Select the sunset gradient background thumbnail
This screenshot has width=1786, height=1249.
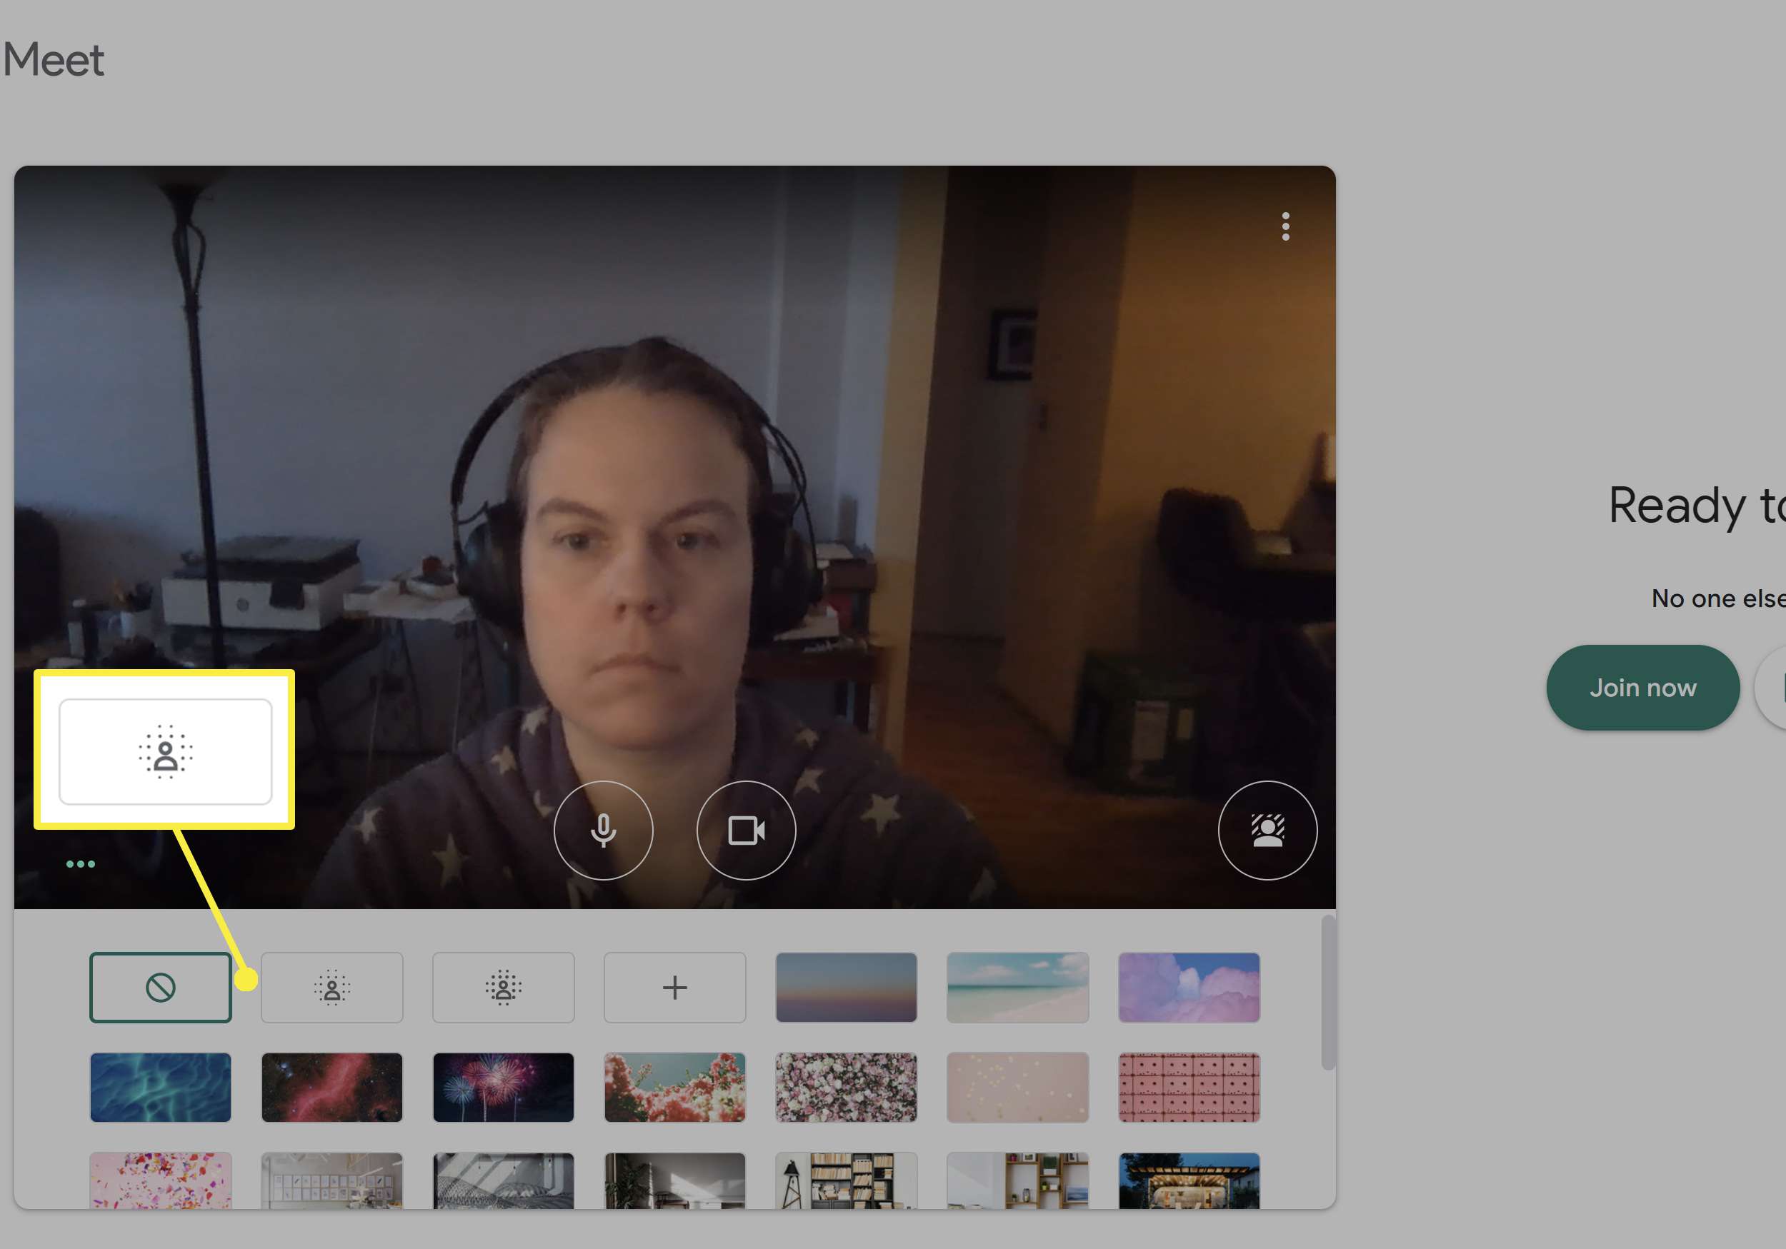pyautogui.click(x=844, y=987)
